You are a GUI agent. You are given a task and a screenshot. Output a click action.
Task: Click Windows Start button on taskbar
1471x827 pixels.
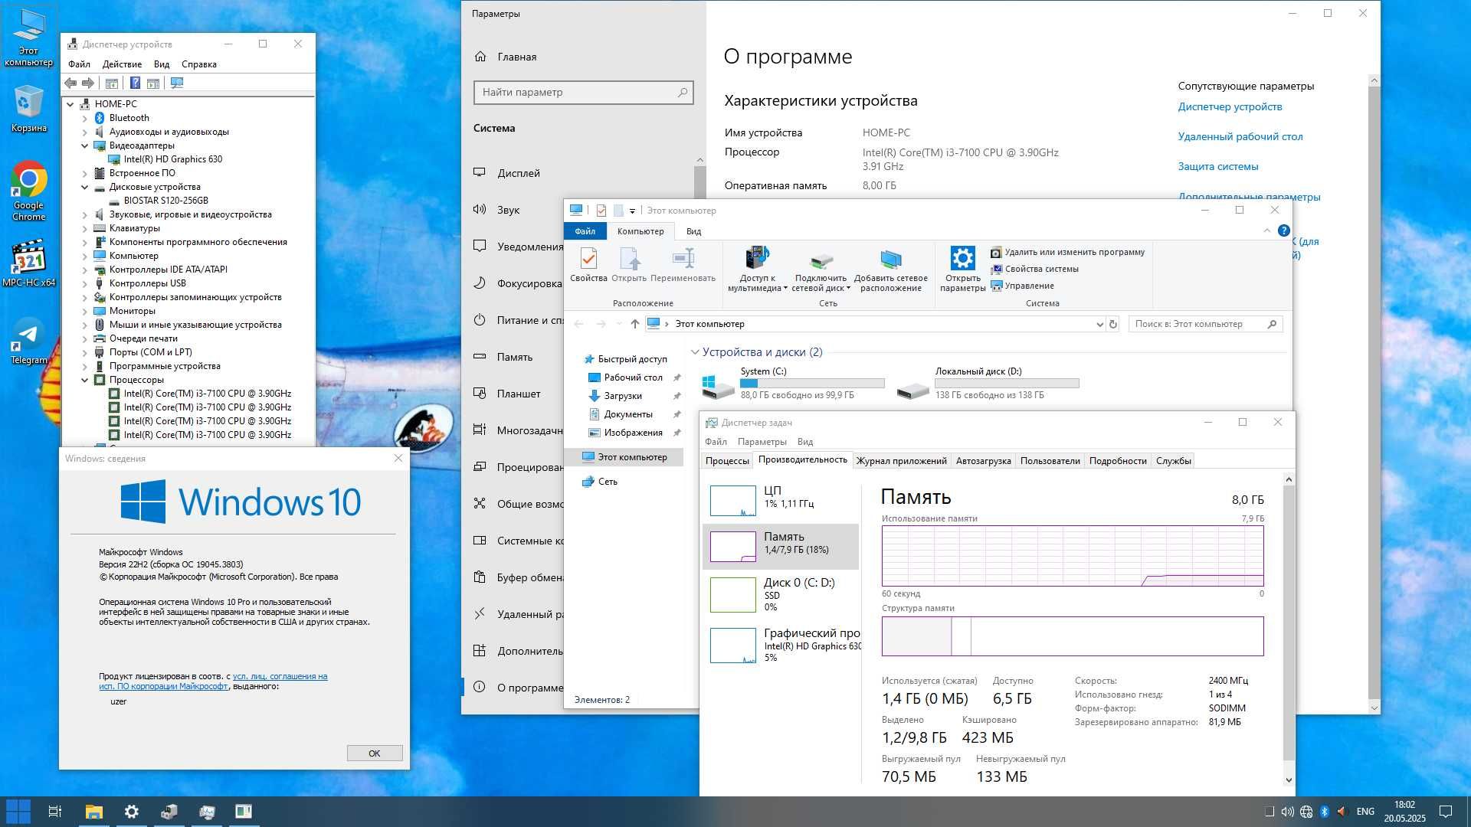coord(18,811)
